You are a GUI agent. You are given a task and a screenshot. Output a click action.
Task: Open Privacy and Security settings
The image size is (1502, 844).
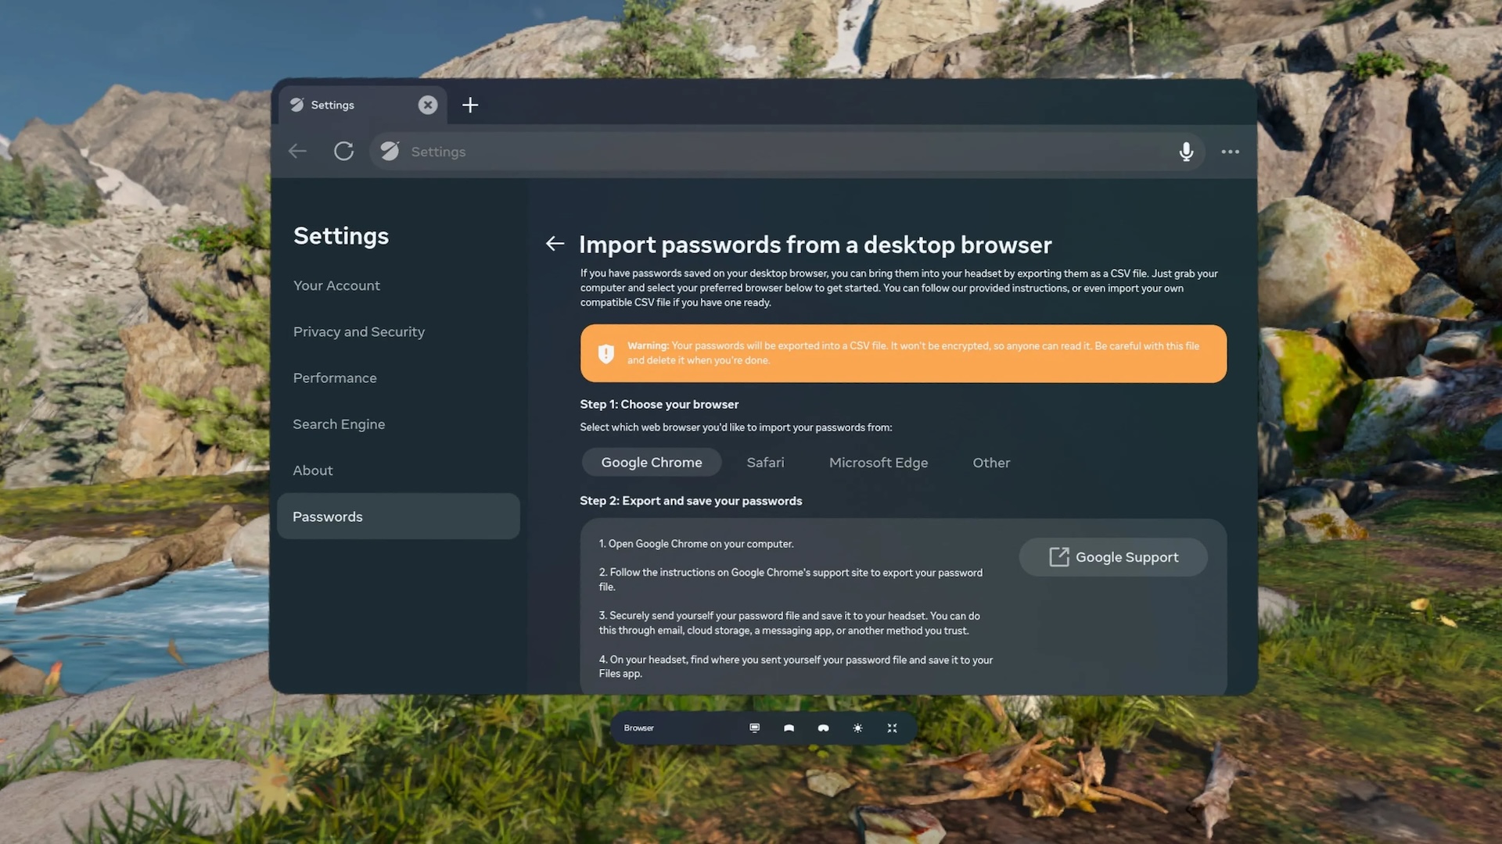pos(358,332)
